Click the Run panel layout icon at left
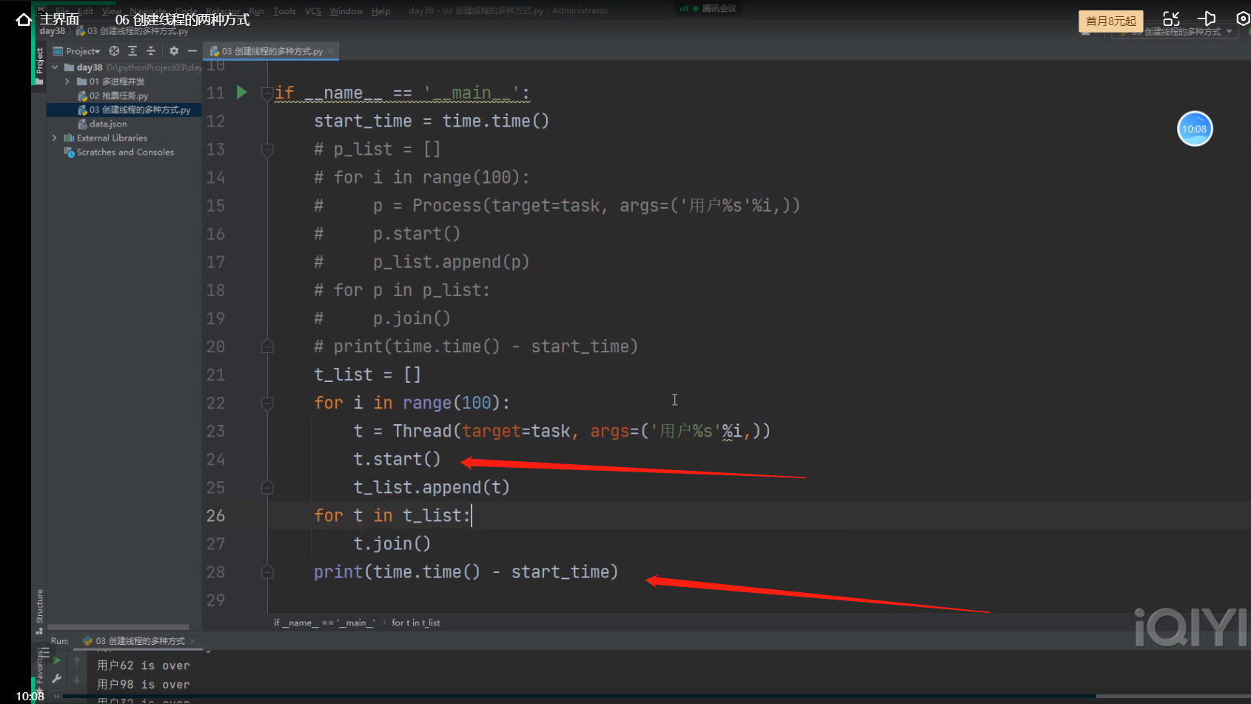Image resolution: width=1251 pixels, height=704 pixels. click(x=44, y=654)
